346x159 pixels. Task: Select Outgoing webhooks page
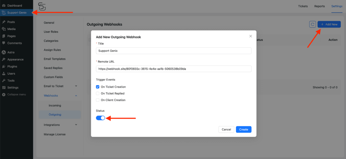(x=55, y=114)
